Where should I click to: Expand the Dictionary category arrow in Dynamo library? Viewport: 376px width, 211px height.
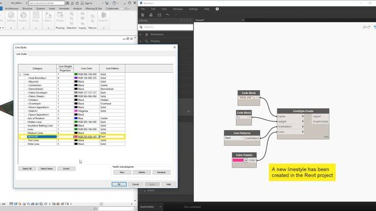tap(140, 35)
